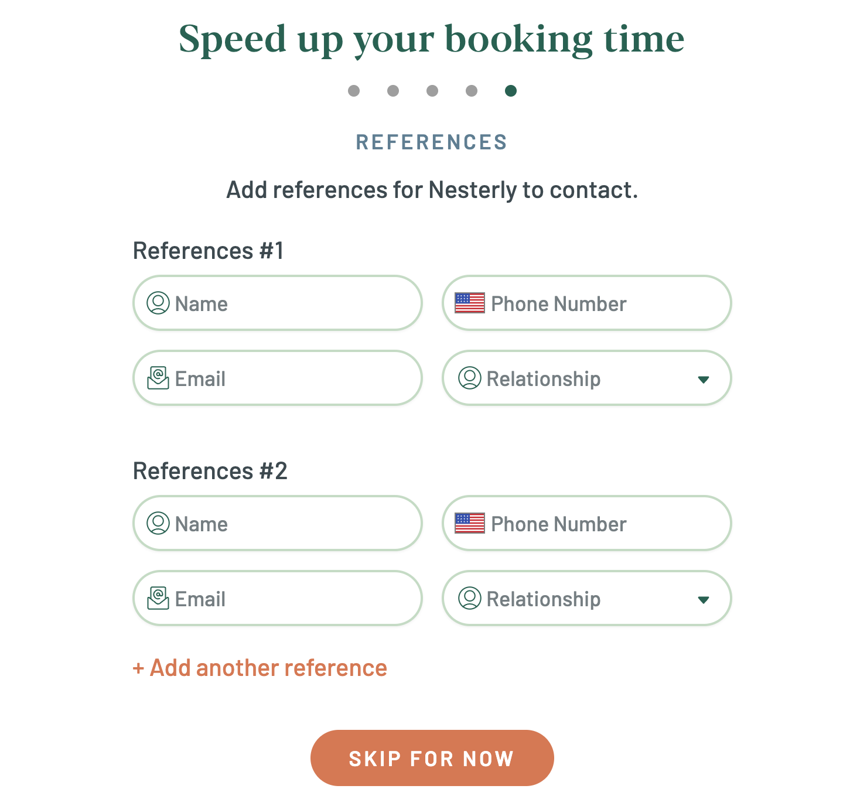Focus the Reference #1 Email input
Image resolution: width=867 pixels, height=806 pixels.
pyautogui.click(x=278, y=378)
